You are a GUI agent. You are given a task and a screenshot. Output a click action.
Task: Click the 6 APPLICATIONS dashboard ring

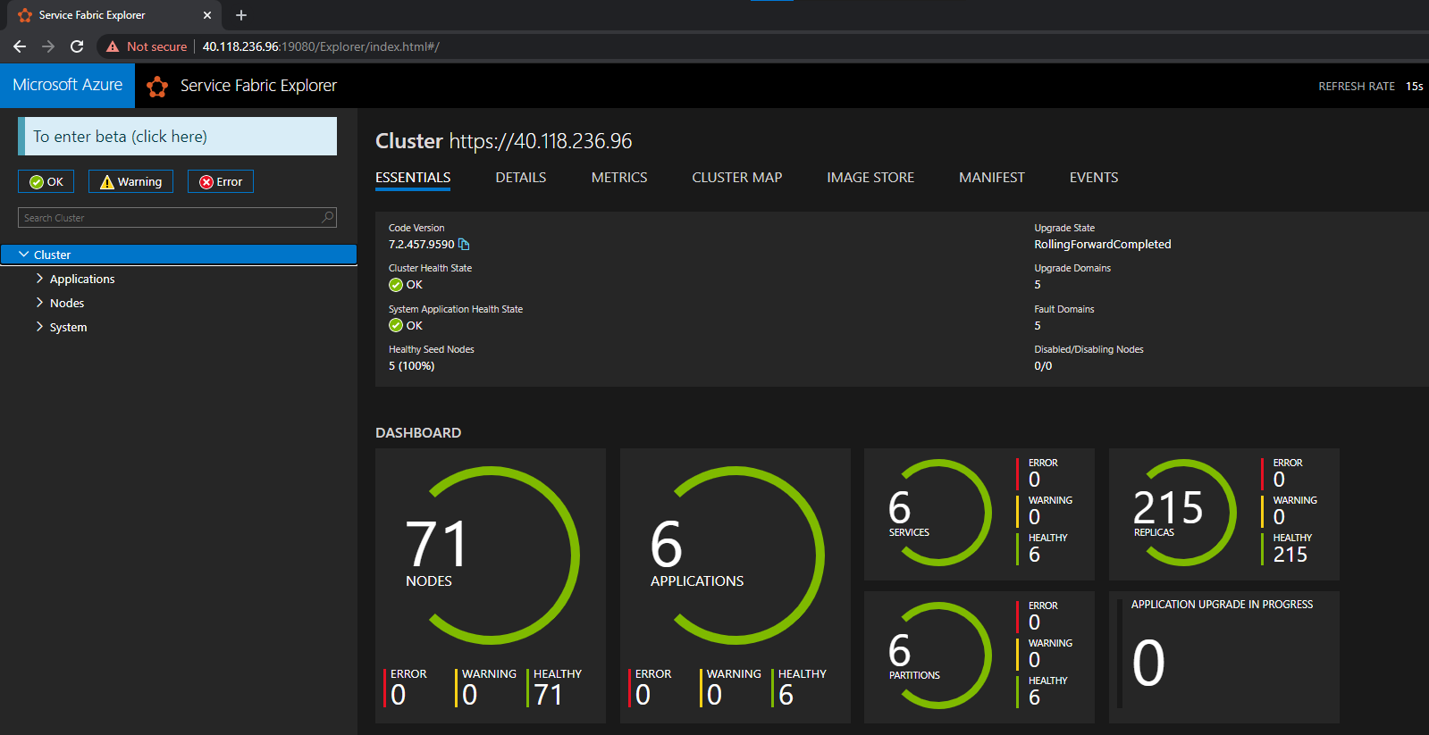tap(736, 555)
